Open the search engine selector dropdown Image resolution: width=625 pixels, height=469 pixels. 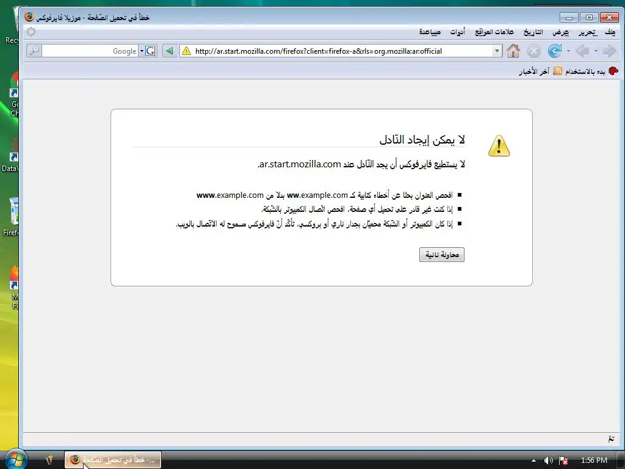[142, 51]
